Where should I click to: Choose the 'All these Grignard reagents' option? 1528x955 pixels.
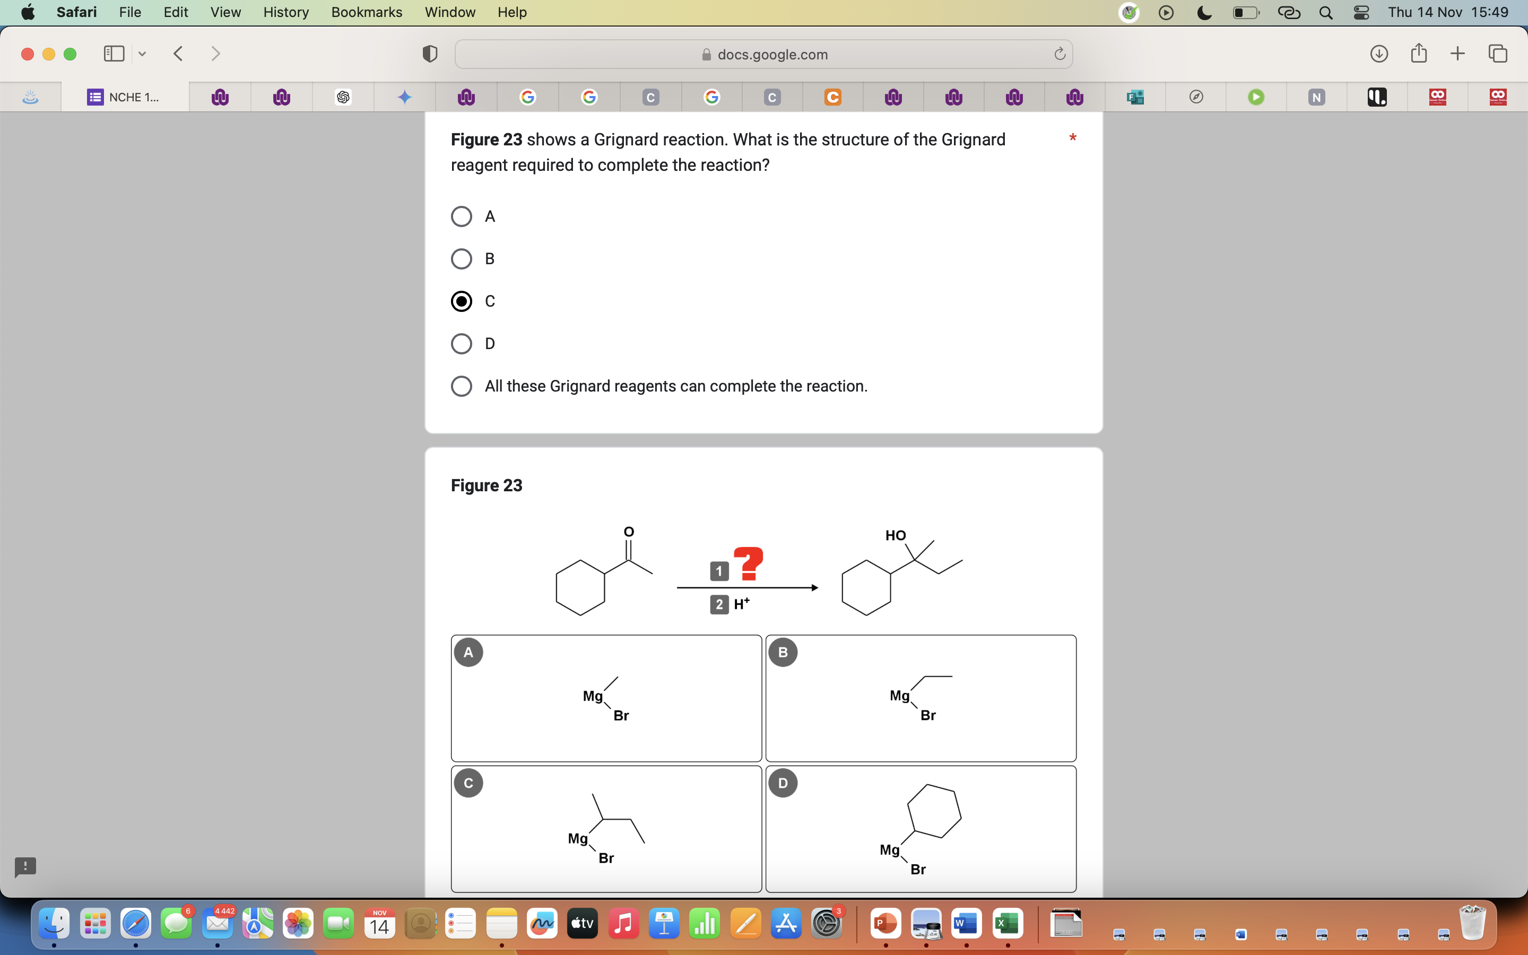coord(461,386)
